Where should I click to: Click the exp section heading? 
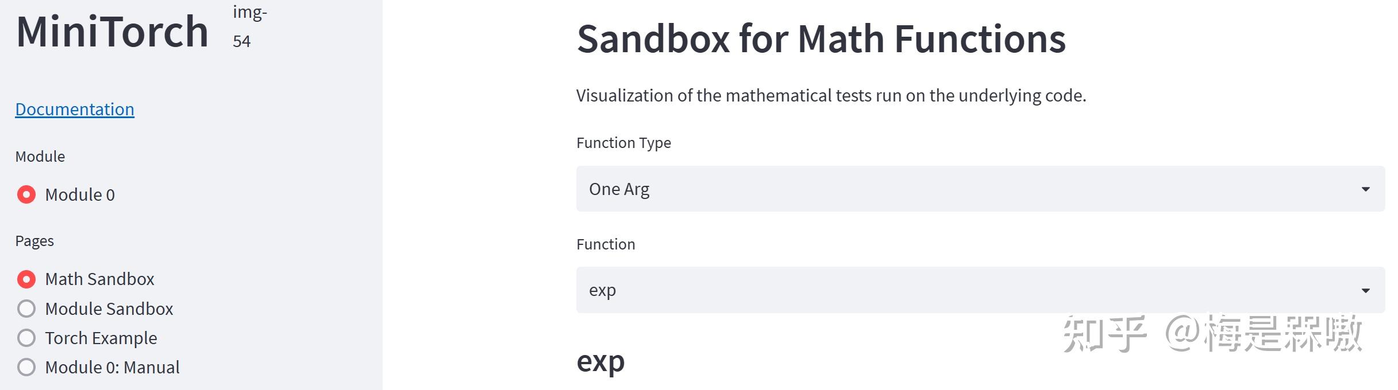(600, 361)
